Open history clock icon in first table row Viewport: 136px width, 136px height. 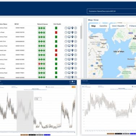[x=66, y=28]
